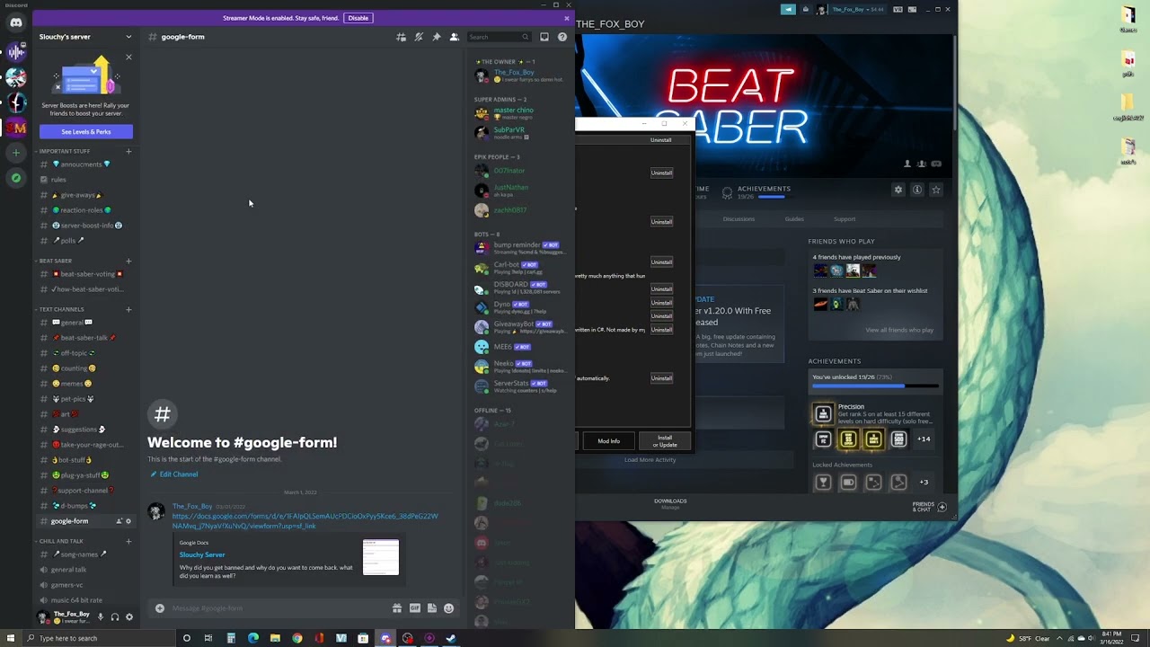
Task: Favorite Beat Saber with the star icon
Action: pos(936,190)
